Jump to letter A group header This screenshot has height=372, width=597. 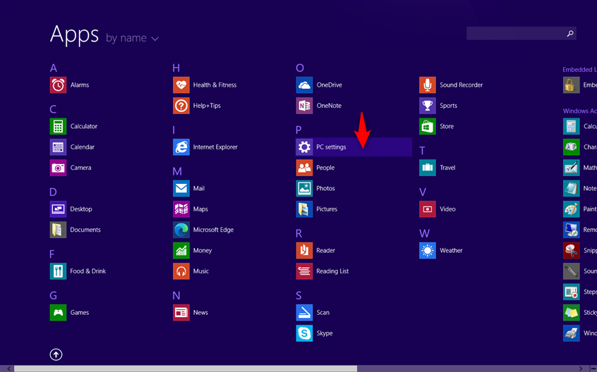pyautogui.click(x=54, y=68)
